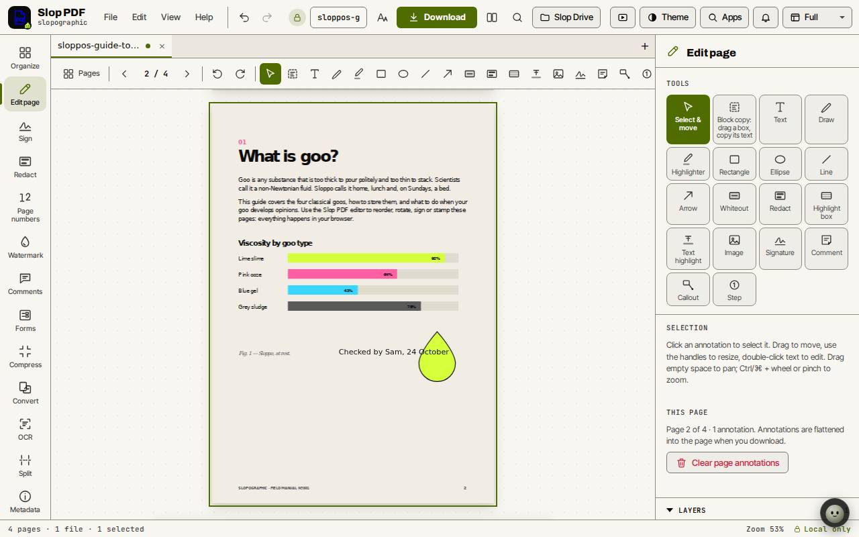859x537 pixels.
Task: Open the Watermark tool
Action: coord(25,247)
